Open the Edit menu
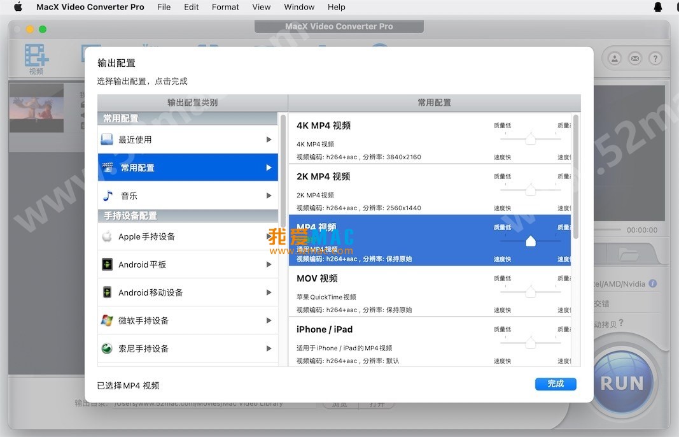This screenshot has width=679, height=437. pos(192,7)
